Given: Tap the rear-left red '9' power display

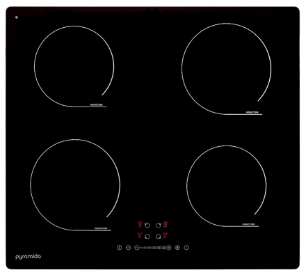Looking at the screenshot, I should click(140, 224).
